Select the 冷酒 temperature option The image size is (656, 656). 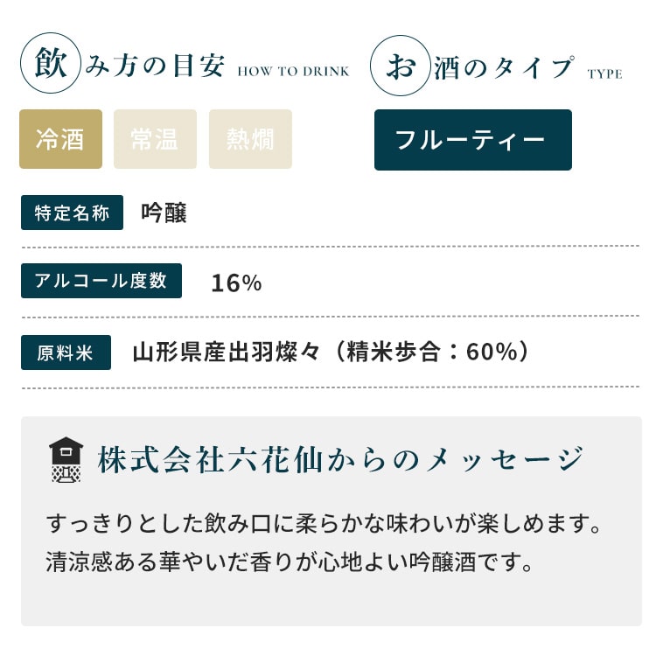(x=60, y=139)
